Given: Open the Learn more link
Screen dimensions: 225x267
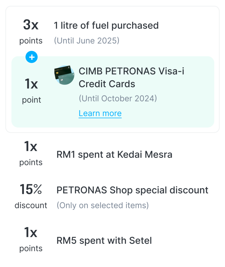Looking at the screenshot, I should (100, 113).
